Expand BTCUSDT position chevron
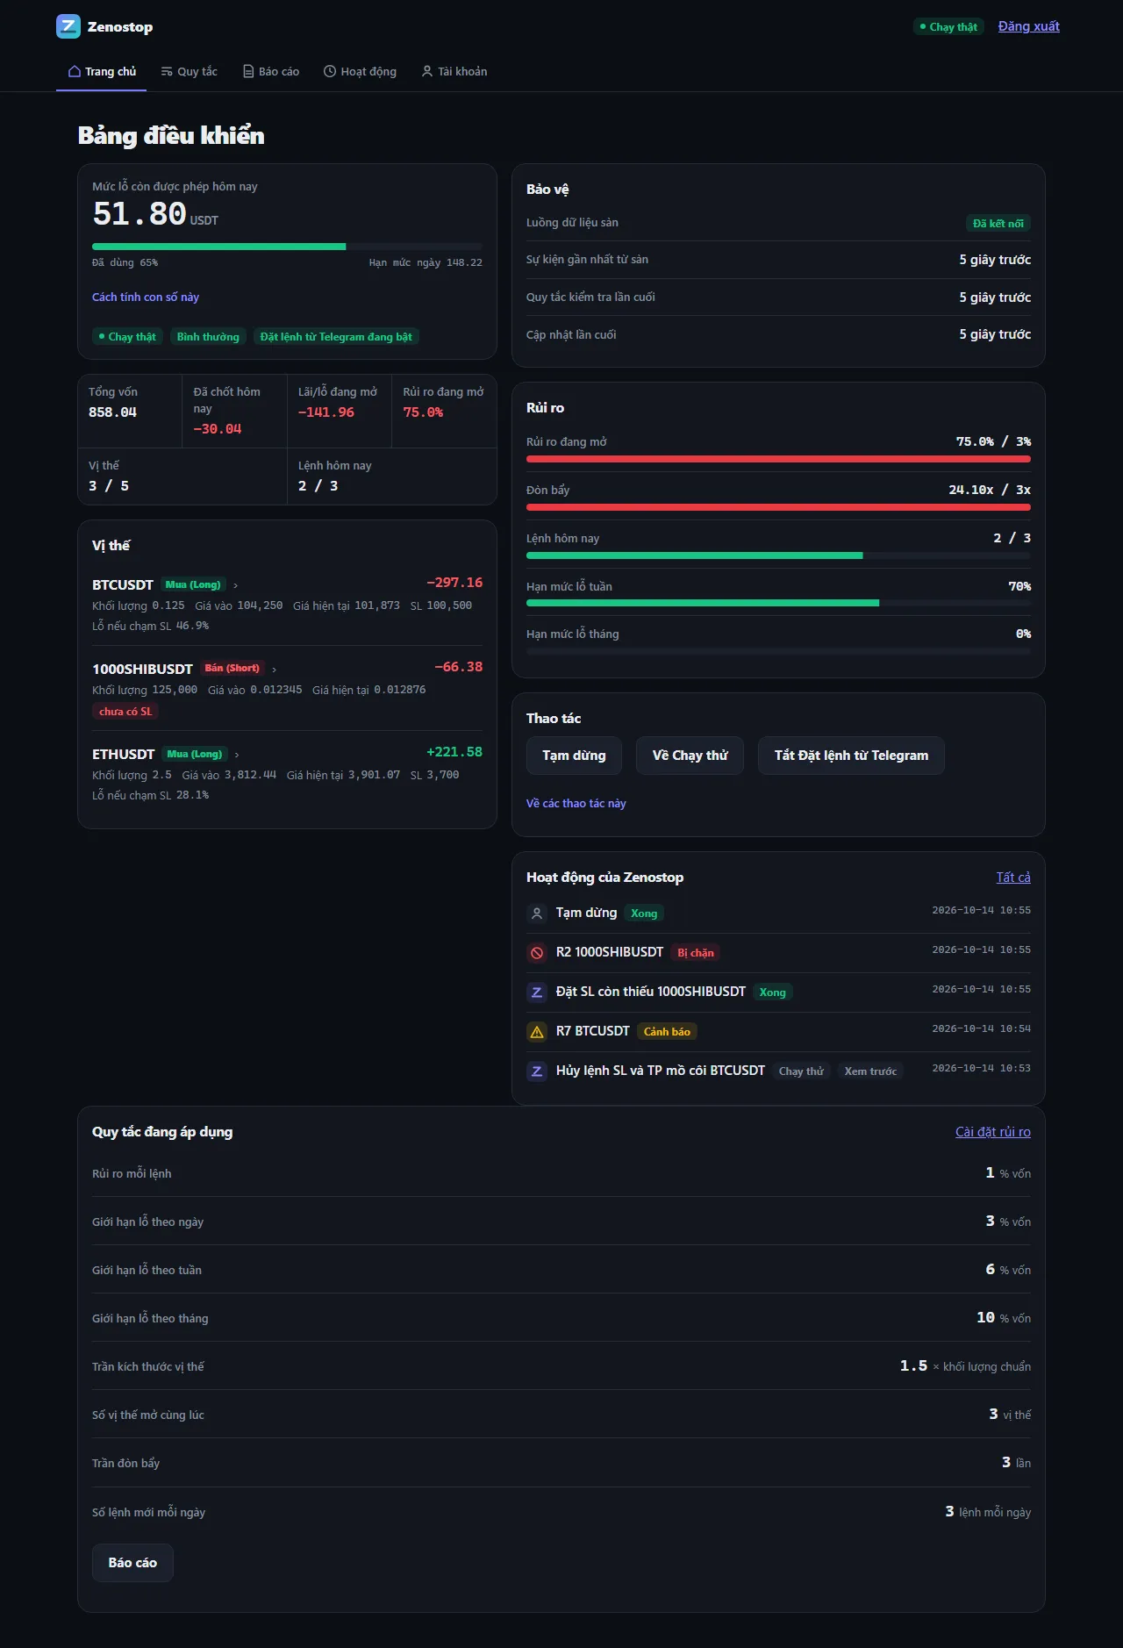Image resolution: width=1123 pixels, height=1648 pixels. [235, 585]
